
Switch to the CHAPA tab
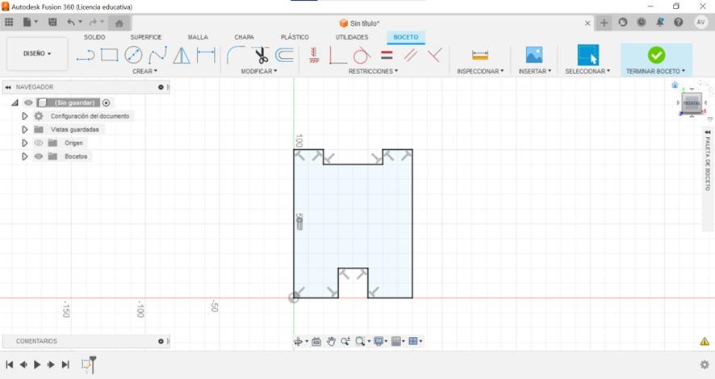point(244,37)
